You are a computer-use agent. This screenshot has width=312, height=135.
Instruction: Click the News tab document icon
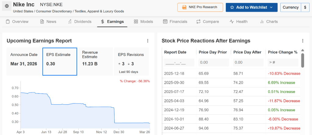pos(42,22)
